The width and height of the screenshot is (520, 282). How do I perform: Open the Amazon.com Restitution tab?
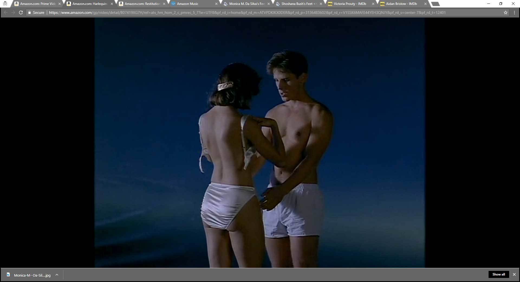pyautogui.click(x=142, y=4)
